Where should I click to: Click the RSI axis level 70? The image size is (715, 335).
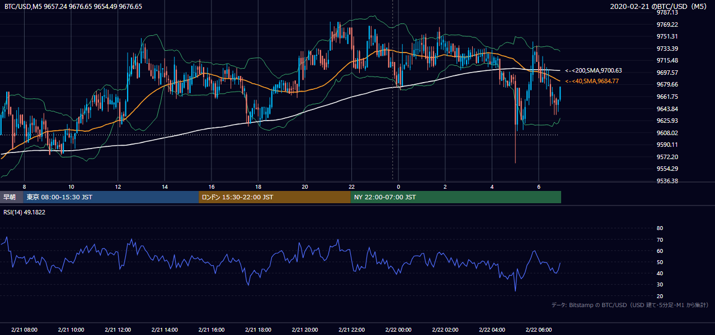pyautogui.click(x=660, y=240)
